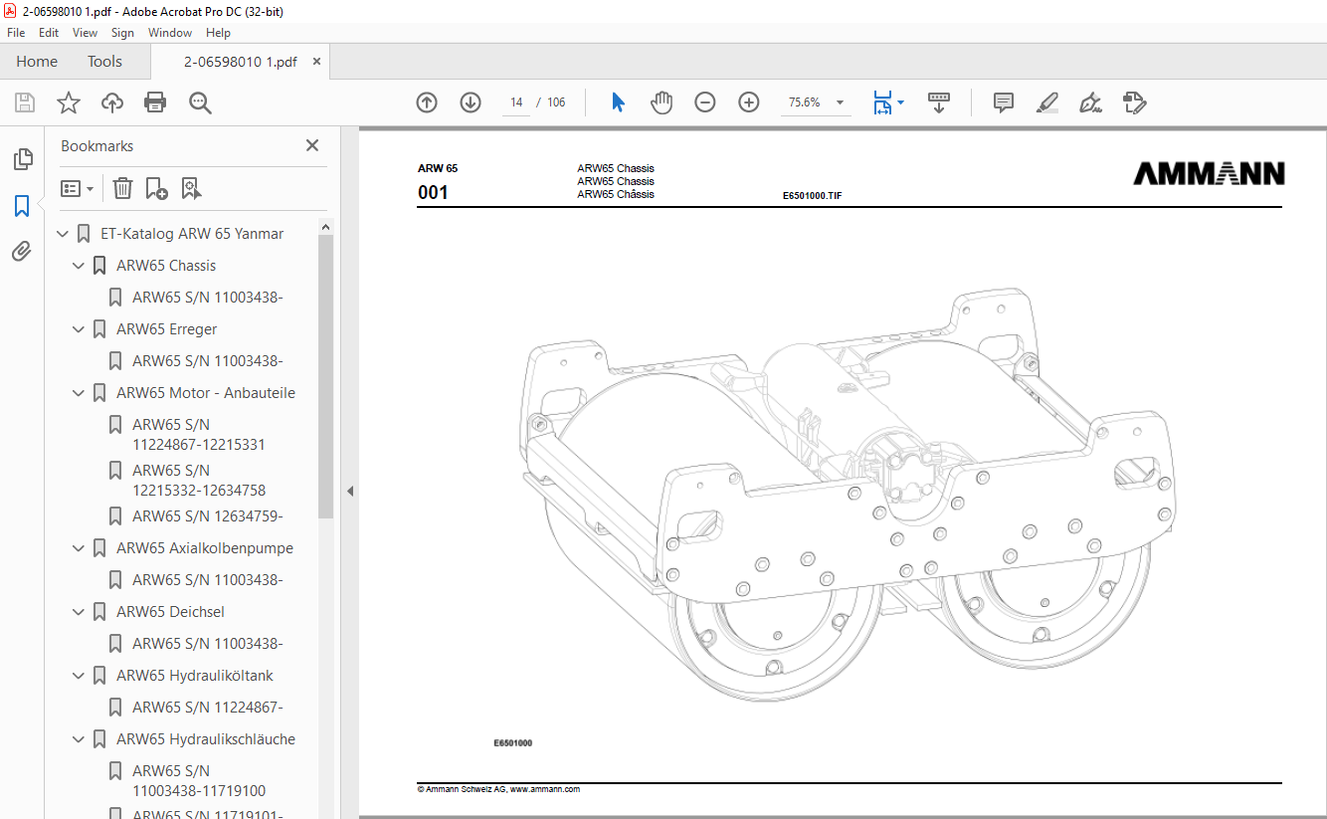Viewport: 1327px width, 819px height.
Task: Open fit page options dropdown arrow
Action: [x=900, y=102]
